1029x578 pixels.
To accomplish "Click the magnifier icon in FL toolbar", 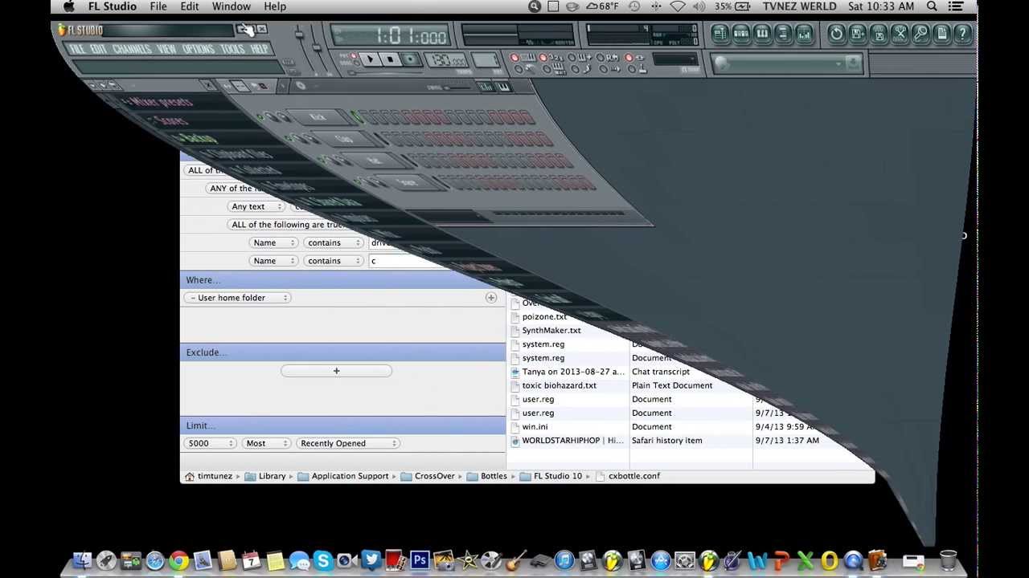I will point(920,34).
